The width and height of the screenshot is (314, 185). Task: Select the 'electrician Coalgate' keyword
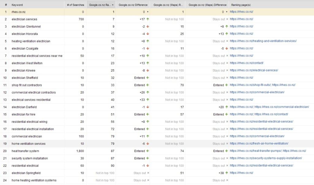pos(25,48)
